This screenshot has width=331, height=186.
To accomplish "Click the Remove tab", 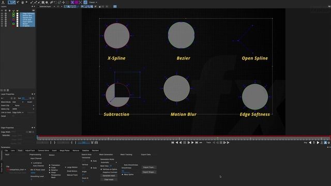I will (x=76, y=150).
